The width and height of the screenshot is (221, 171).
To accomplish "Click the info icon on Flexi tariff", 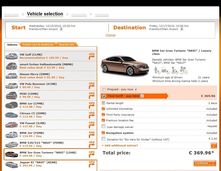I will (x=142, y=96).
